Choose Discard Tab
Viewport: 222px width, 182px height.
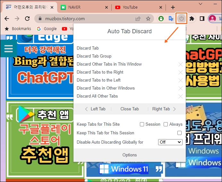coord(88,48)
